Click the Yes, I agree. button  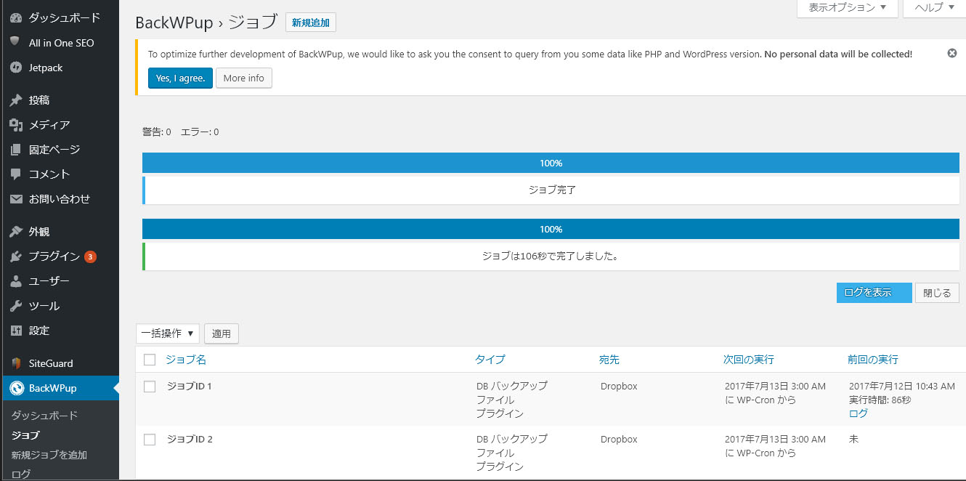coord(180,78)
